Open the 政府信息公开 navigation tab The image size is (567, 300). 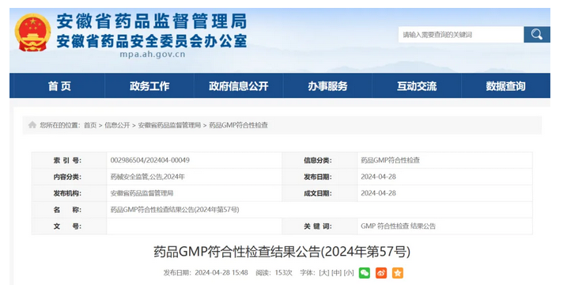coord(239,85)
